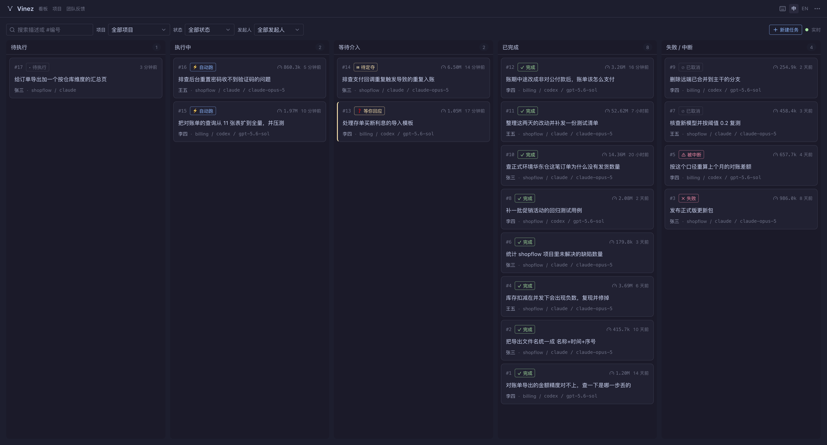Click the 新建任务 button
Image resolution: width=827 pixels, height=445 pixels.
[785, 30]
